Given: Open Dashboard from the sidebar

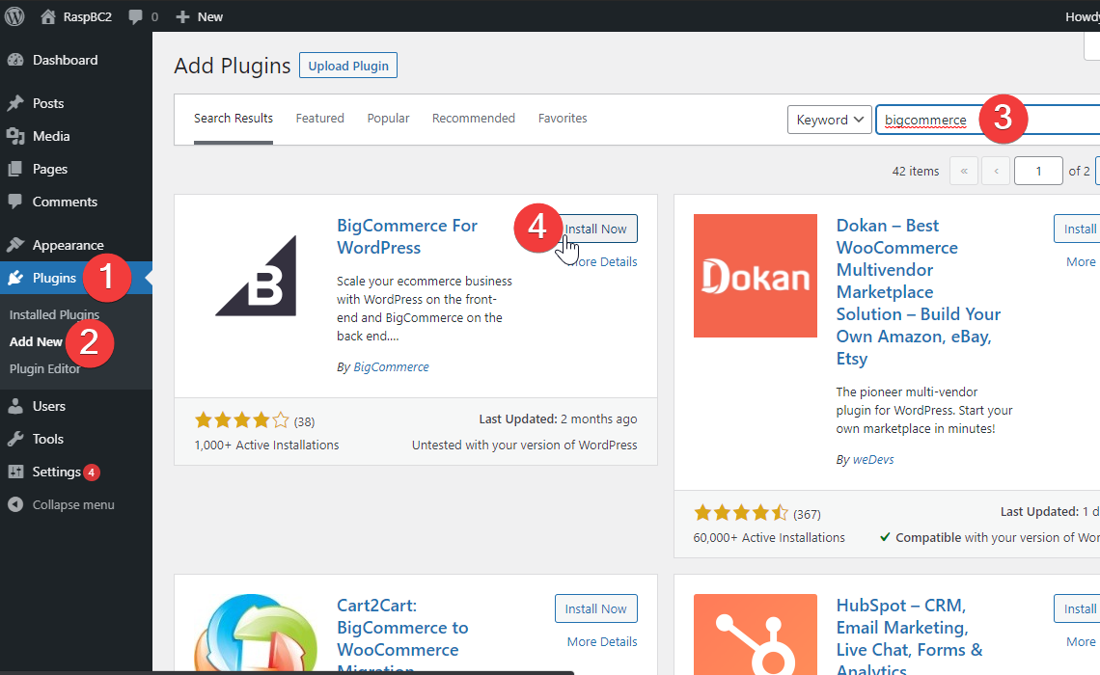Looking at the screenshot, I should coord(65,60).
